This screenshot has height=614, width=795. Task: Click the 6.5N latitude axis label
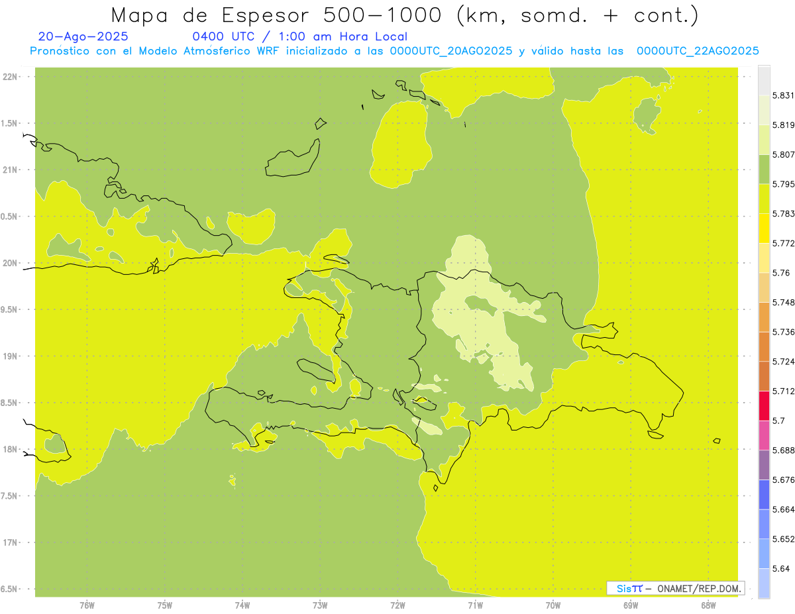9,589
